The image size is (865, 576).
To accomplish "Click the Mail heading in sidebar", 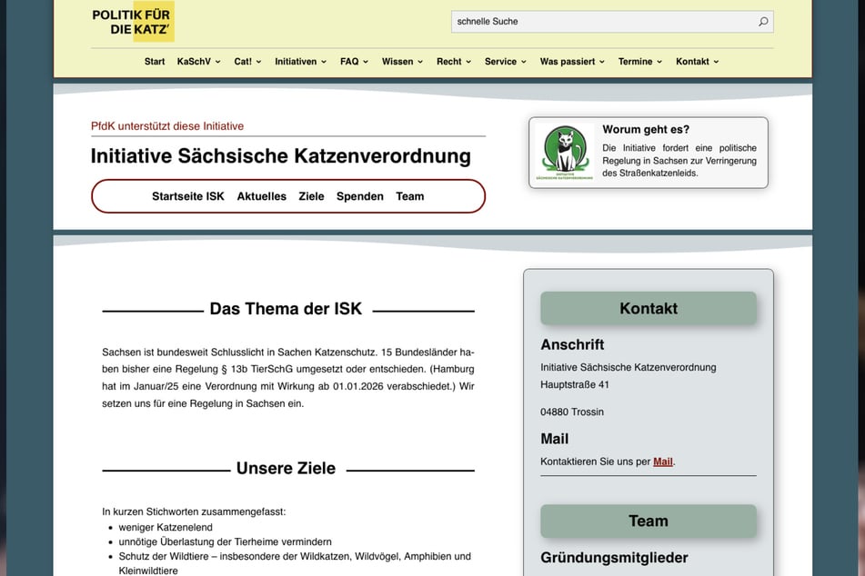I will 555,439.
